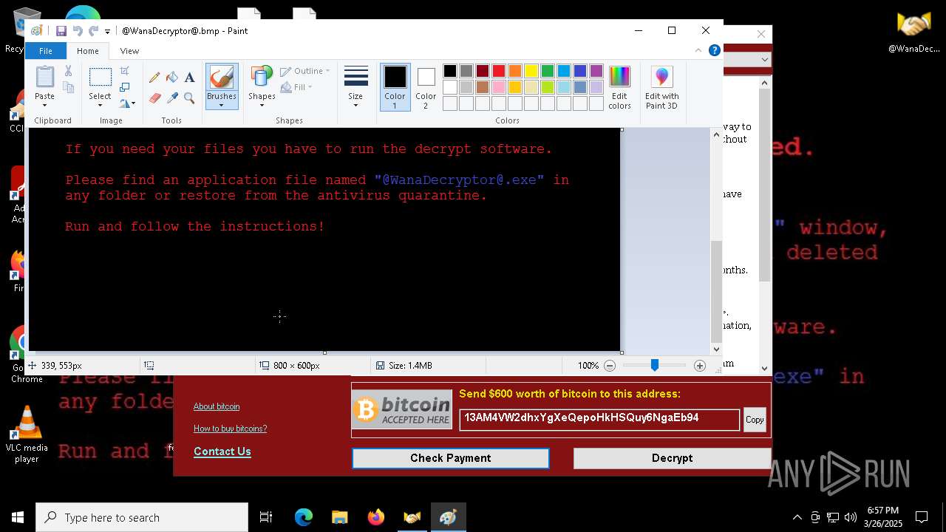Open the Rotate dropdown in Image group
Screen dimensions: 946x532
coord(127,103)
